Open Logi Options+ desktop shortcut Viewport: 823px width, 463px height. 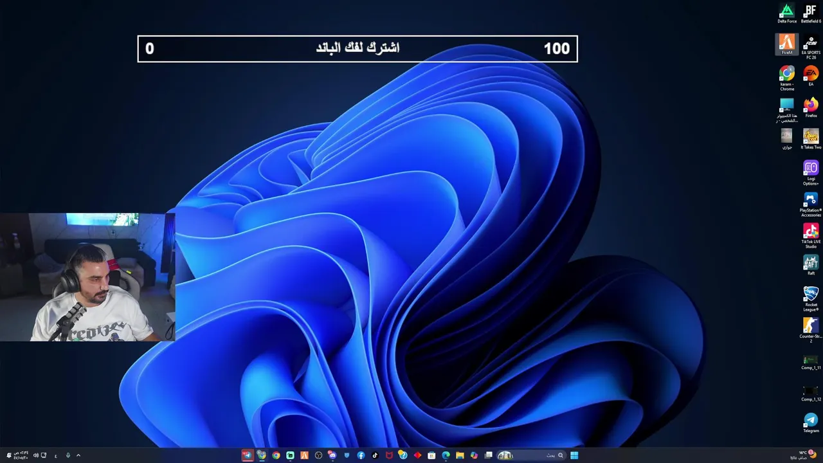coord(811,174)
